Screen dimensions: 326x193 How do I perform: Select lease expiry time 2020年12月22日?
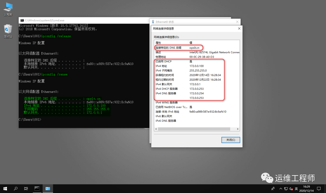point(205,80)
